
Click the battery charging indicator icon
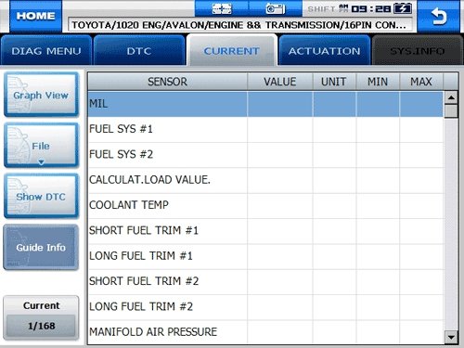coord(403,8)
